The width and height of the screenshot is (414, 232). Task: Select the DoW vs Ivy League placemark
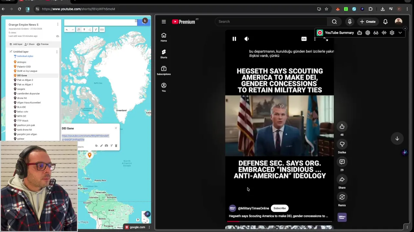click(27, 71)
